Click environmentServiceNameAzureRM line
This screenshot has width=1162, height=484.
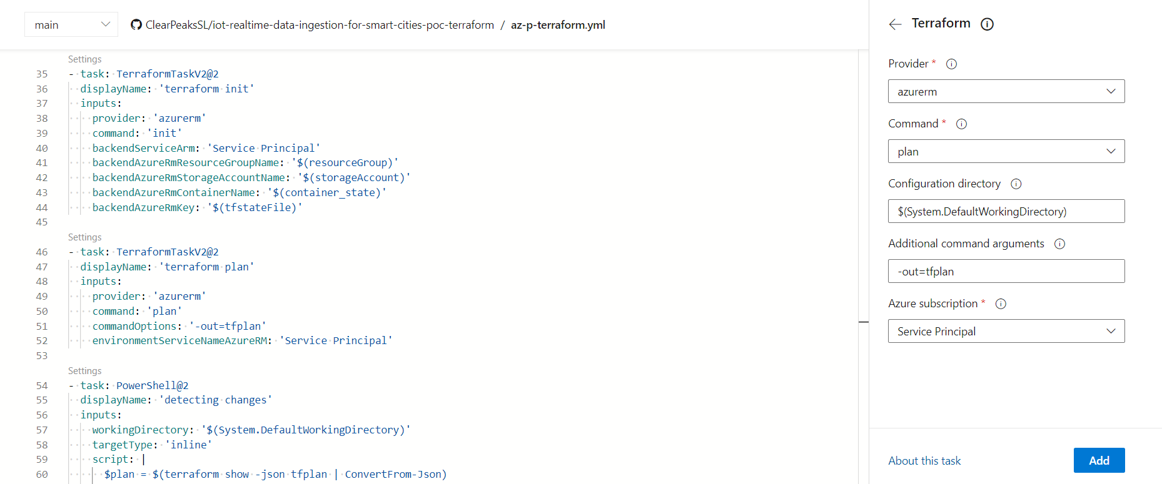coord(243,340)
